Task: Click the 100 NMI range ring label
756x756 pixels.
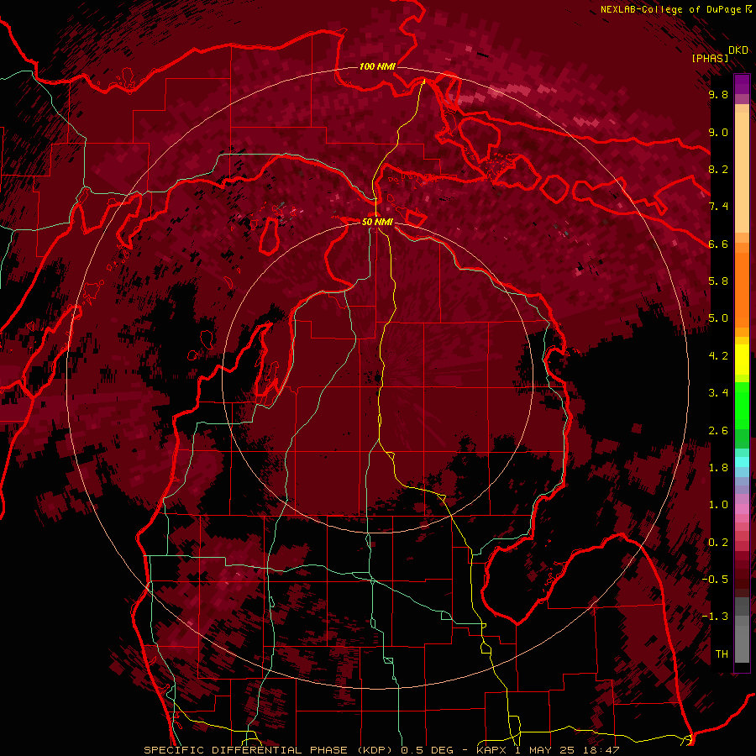Action: tap(377, 66)
